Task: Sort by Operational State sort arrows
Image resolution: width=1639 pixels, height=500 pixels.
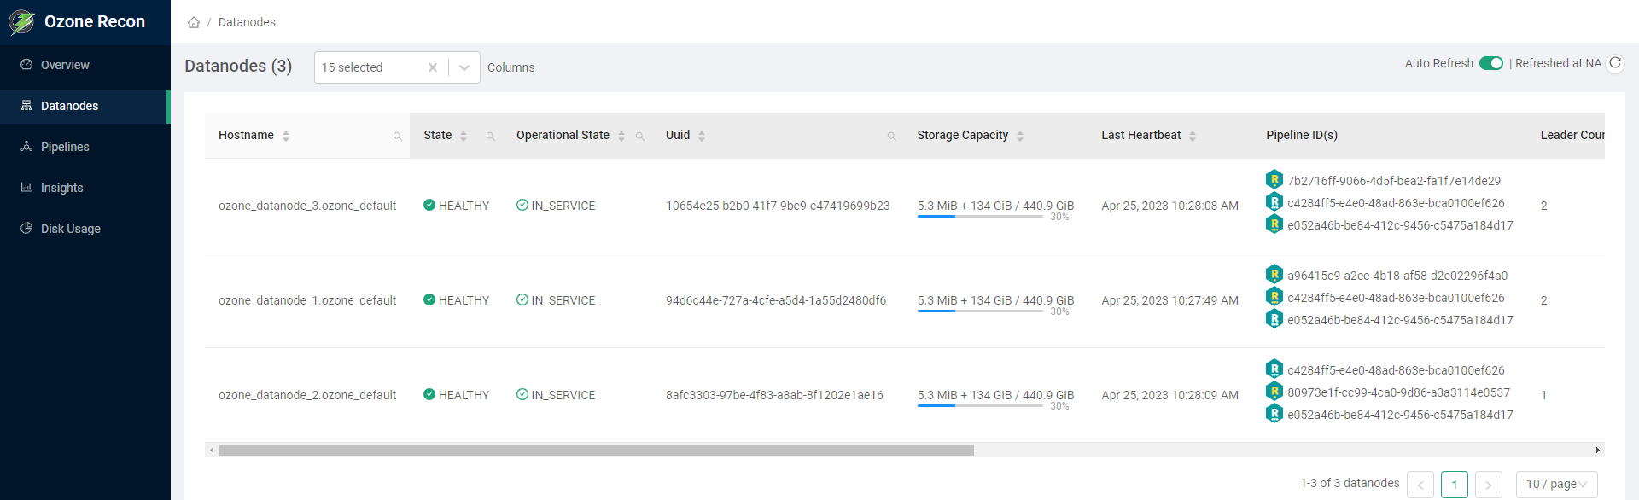Action: 621,136
